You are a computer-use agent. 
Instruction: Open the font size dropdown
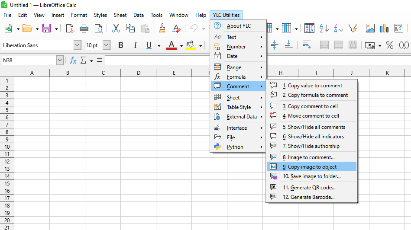coord(106,45)
